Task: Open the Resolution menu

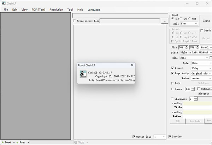Action: (x=56, y=10)
